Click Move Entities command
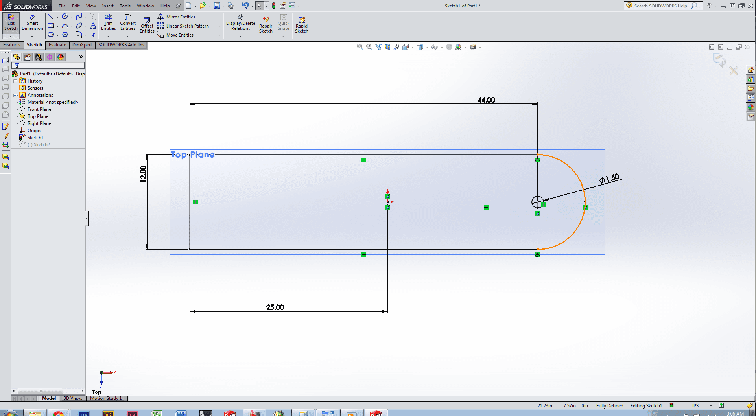Screen dimensions: 756x416 175,35
